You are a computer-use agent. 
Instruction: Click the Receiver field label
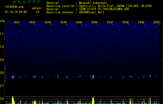coord(53,9)
